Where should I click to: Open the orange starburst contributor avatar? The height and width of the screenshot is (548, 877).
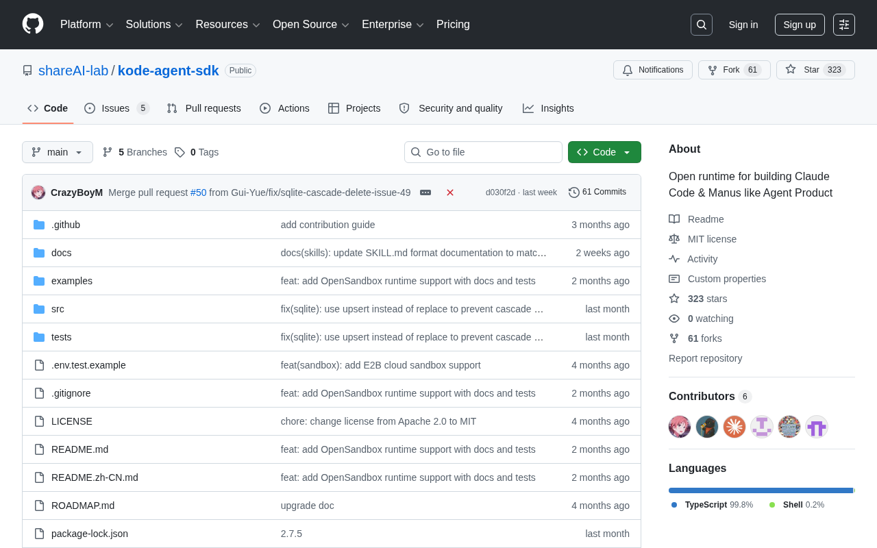pyautogui.click(x=734, y=427)
